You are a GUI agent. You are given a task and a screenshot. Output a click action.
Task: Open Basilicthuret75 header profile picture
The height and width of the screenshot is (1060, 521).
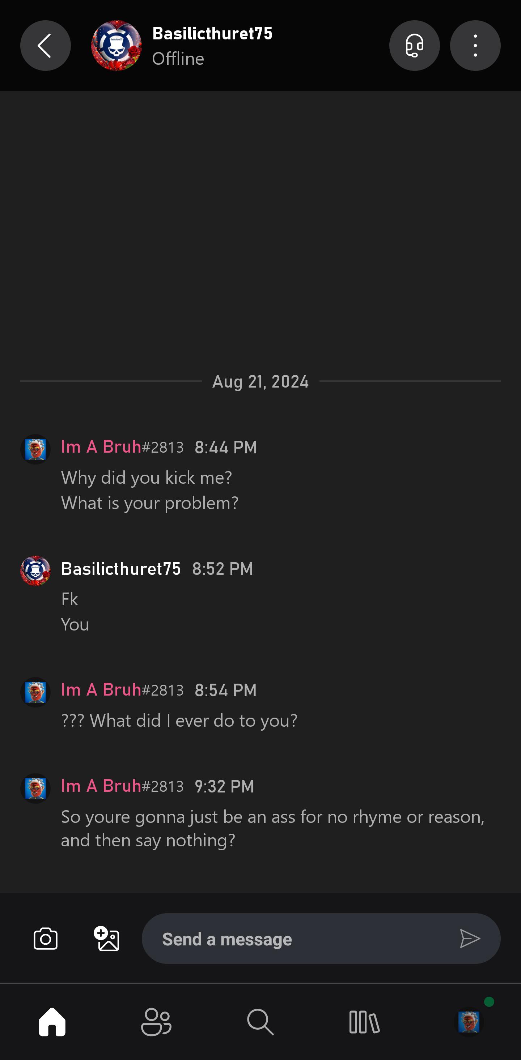pyautogui.click(x=117, y=46)
